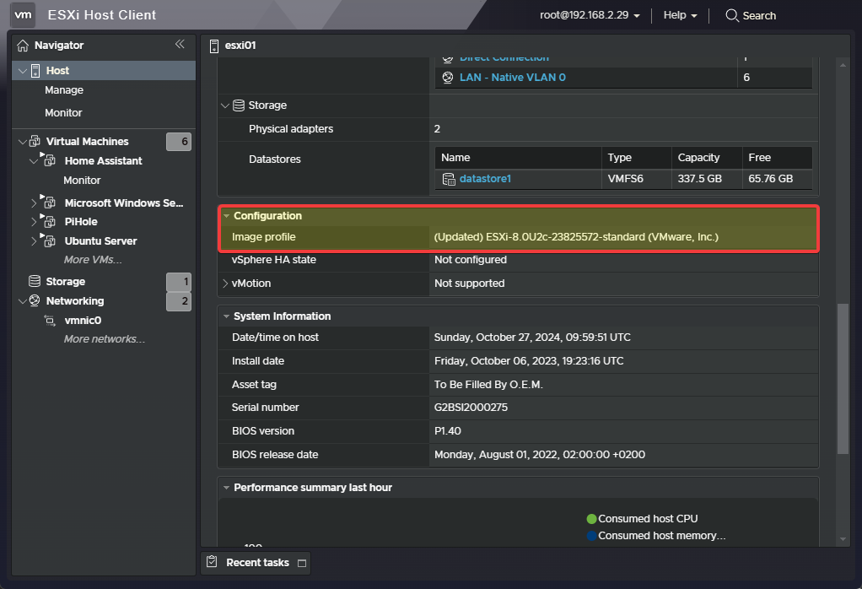Screen dimensions: 862x589
Task: Click the Storage database icon in hardware list
Action: (239, 105)
